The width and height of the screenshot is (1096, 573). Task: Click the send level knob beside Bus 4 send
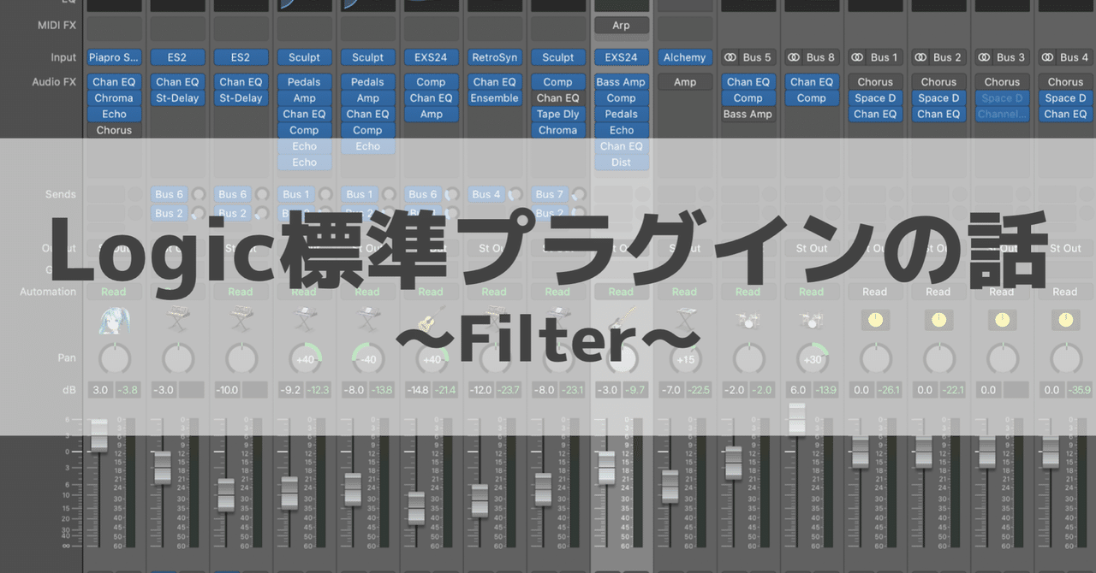tap(516, 194)
